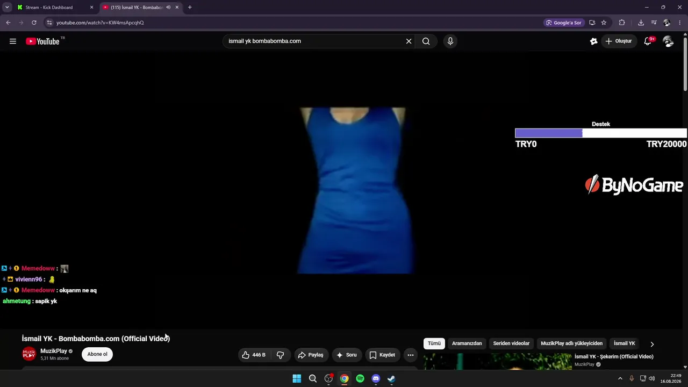Open the browser downloads icon
Image resolution: width=688 pixels, height=387 pixels.
[641, 23]
